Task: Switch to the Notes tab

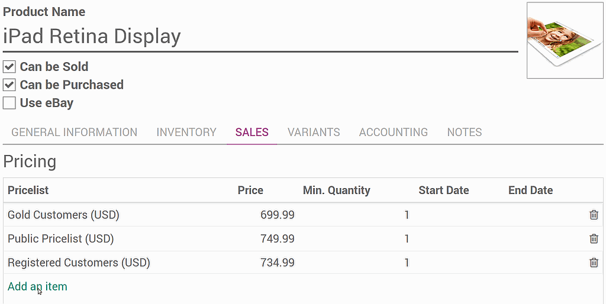Action: click(464, 132)
